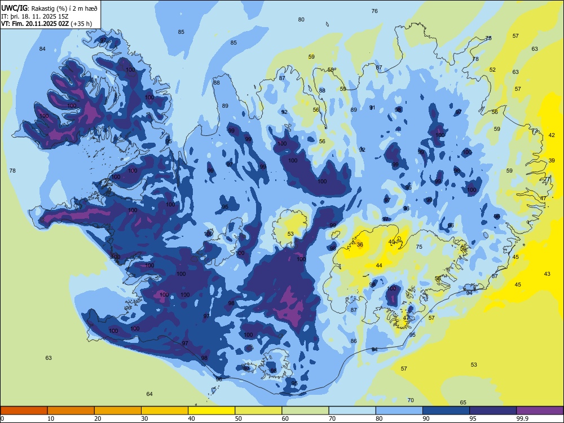Select the 30–40 amber legend swatch

pyautogui.click(x=165, y=411)
